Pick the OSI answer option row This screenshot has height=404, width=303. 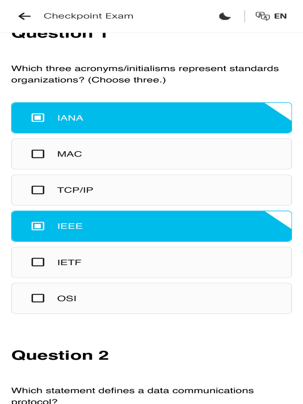[x=151, y=298]
